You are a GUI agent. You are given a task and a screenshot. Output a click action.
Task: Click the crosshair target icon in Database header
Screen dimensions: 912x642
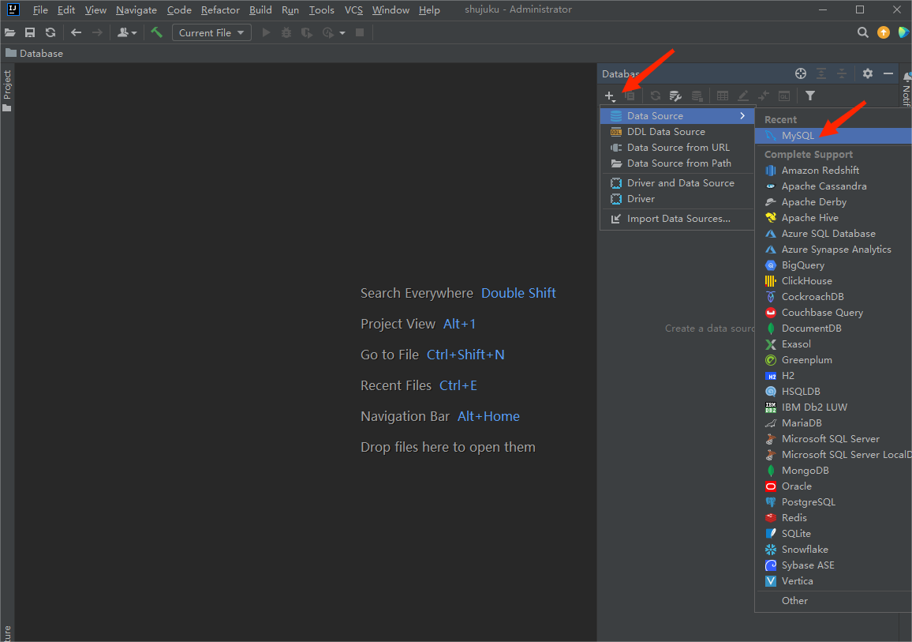pyautogui.click(x=801, y=73)
